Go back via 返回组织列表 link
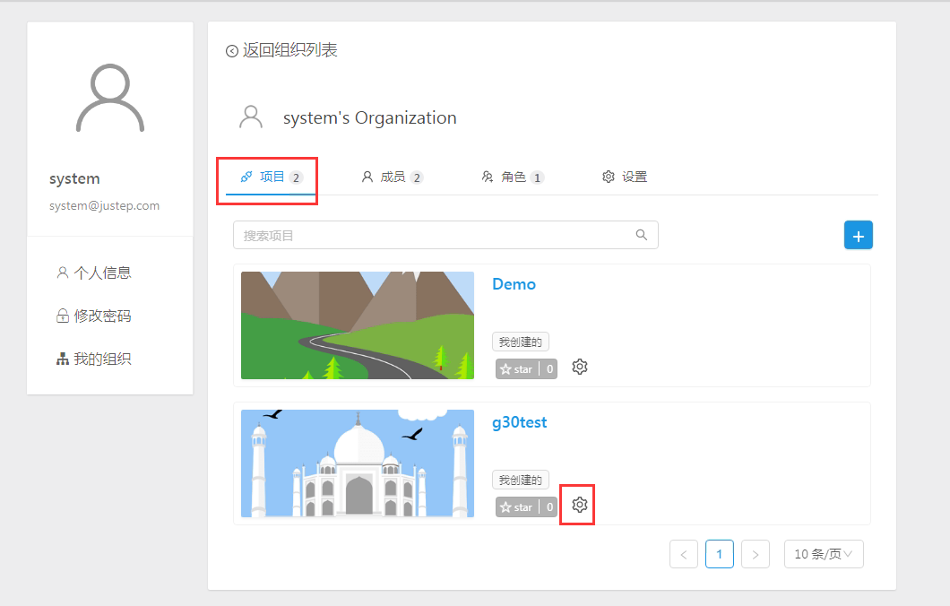 (281, 50)
